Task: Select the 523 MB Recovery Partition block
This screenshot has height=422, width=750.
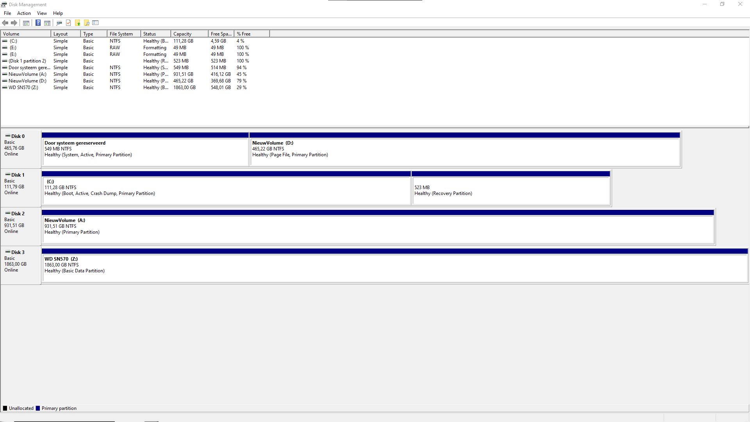Action: tap(511, 191)
